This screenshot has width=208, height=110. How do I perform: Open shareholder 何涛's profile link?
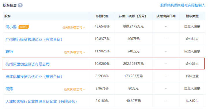point(9,89)
